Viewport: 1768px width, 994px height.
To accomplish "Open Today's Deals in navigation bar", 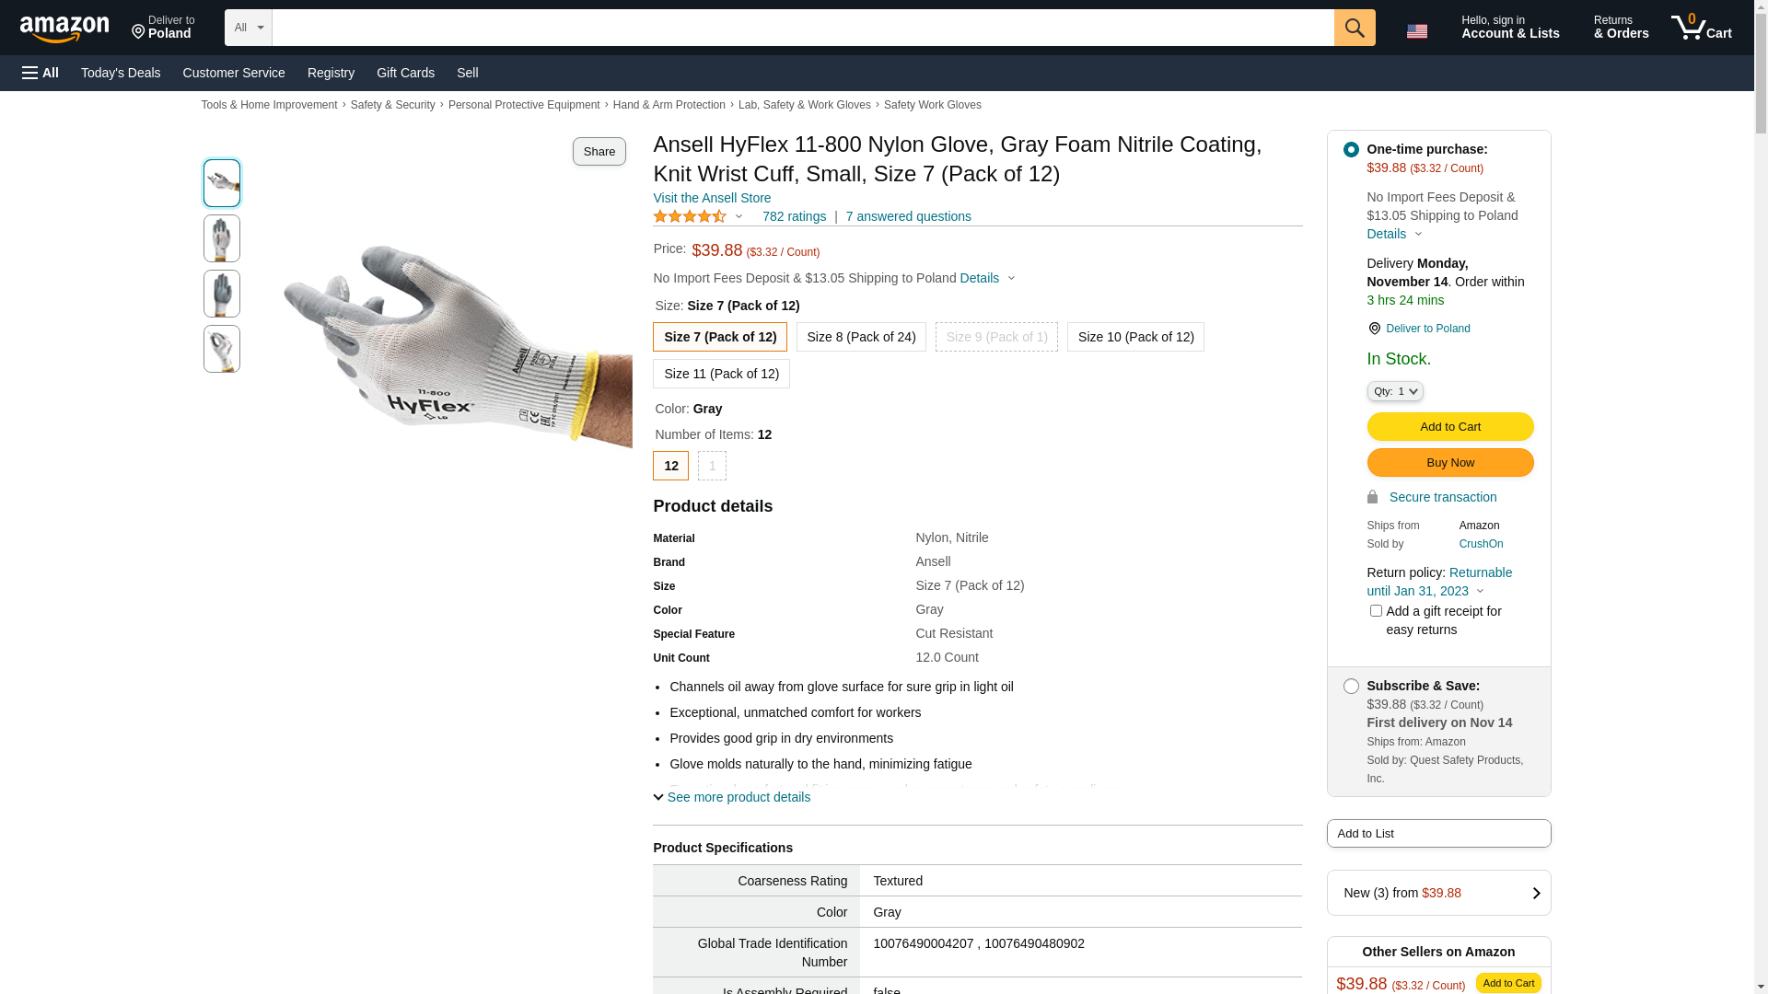I will pyautogui.click(x=121, y=73).
